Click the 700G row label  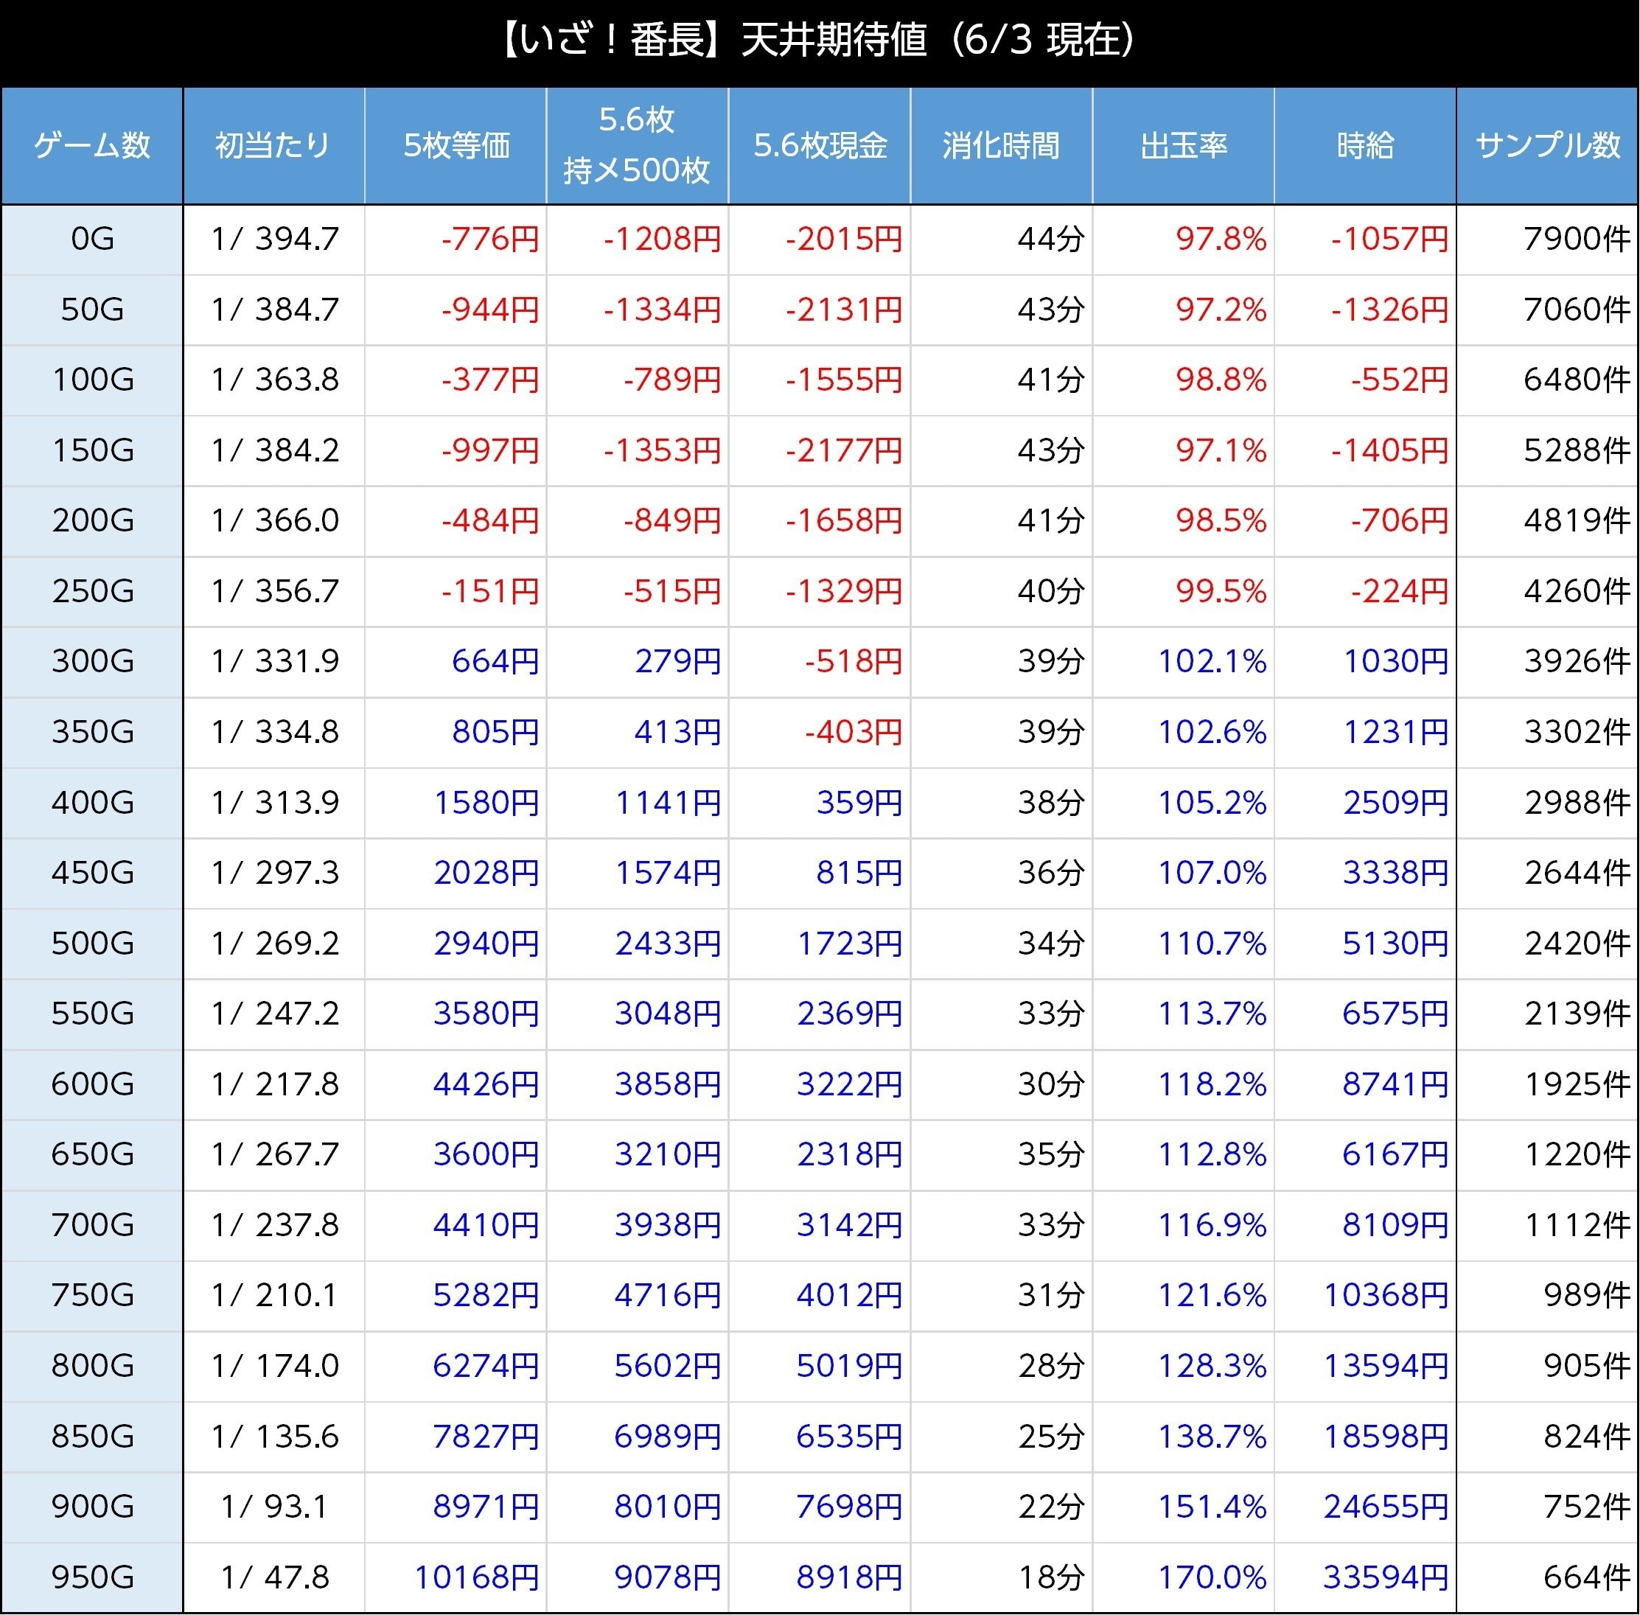pos(91,1225)
